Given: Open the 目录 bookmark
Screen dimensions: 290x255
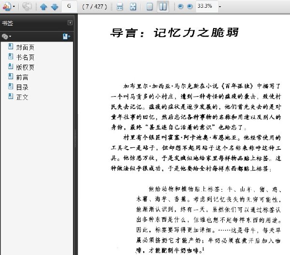Looking at the screenshot, I should pyautogui.click(x=22, y=87).
